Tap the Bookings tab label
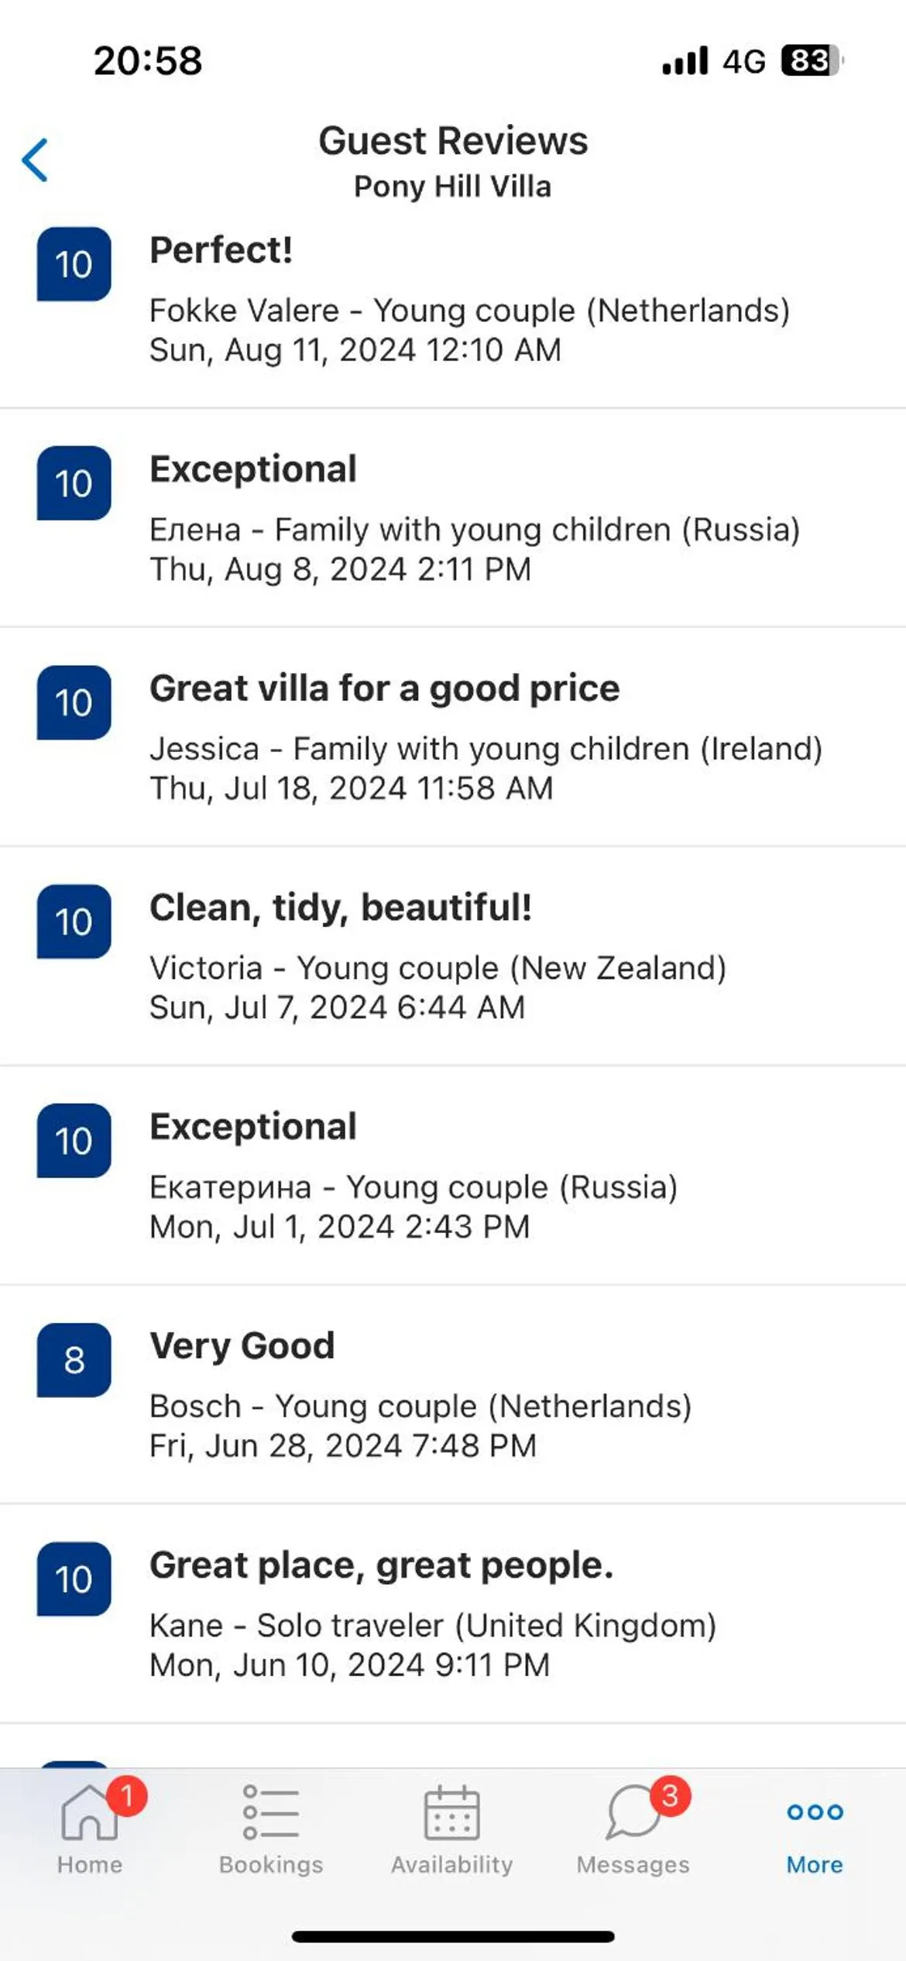Screen dimensions: 906x1961 coord(271,1865)
